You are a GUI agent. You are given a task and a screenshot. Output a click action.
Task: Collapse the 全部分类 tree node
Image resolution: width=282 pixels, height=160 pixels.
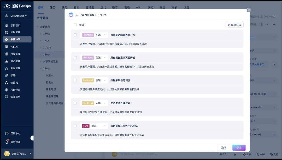coord(37,27)
